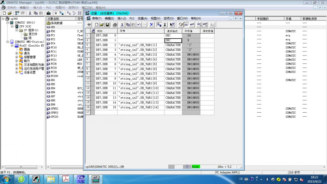Click the 对象名称 column header in SIMATIC Manager
Viewport: 327px width, 184px height.
[x=61, y=19]
